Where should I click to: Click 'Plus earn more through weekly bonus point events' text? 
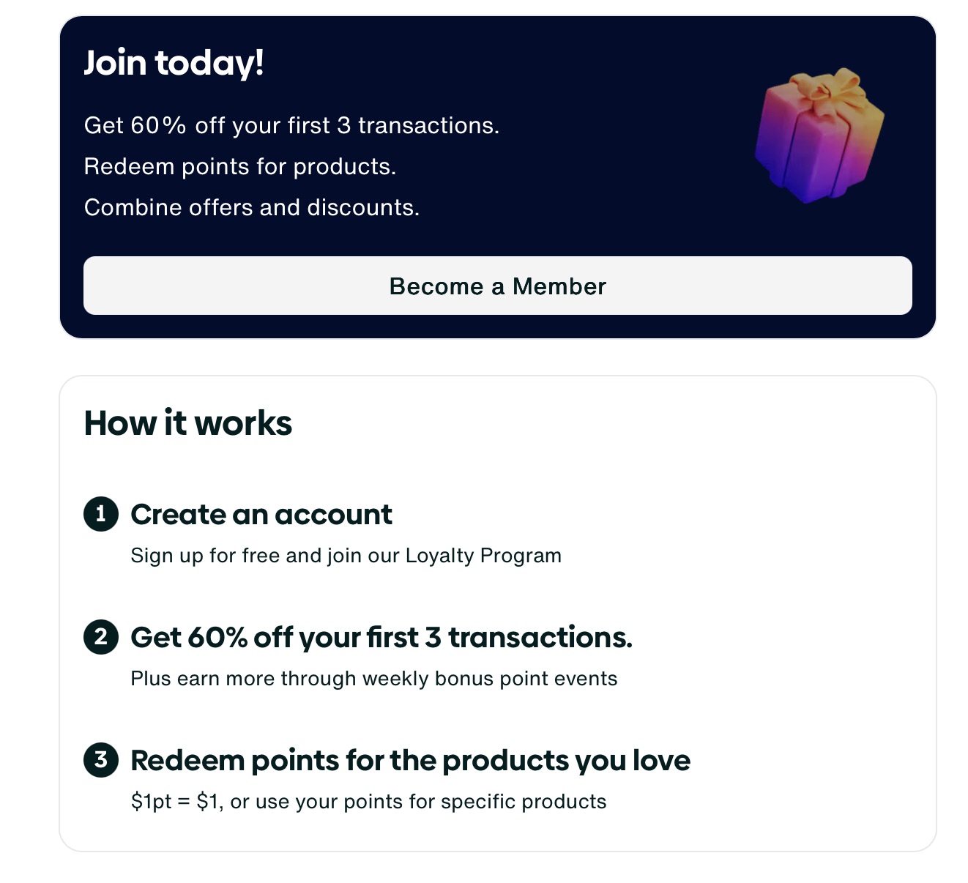click(373, 679)
